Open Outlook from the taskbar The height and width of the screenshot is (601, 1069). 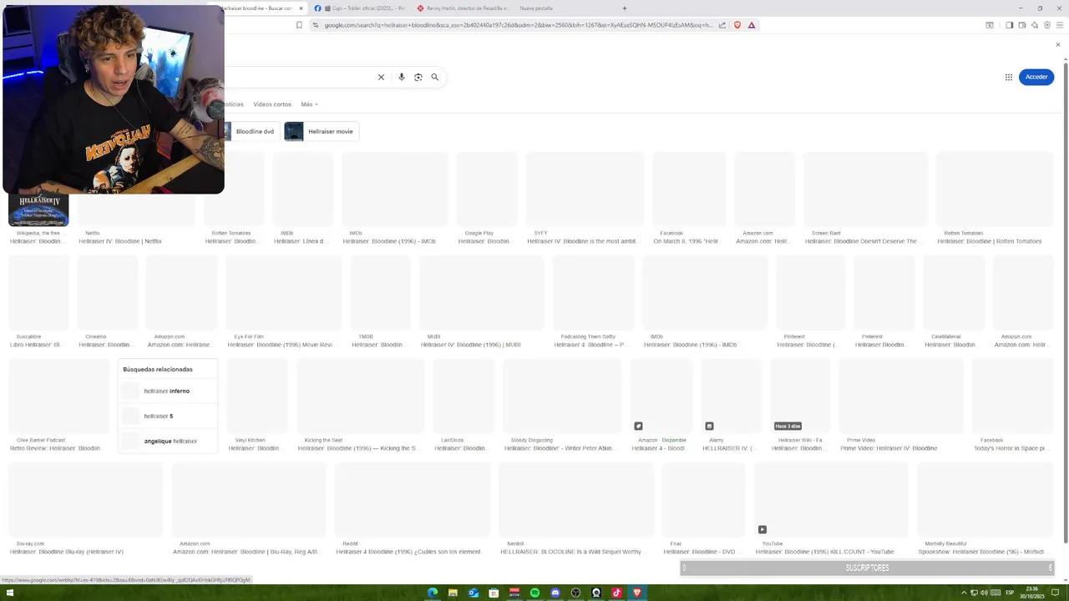(474, 593)
